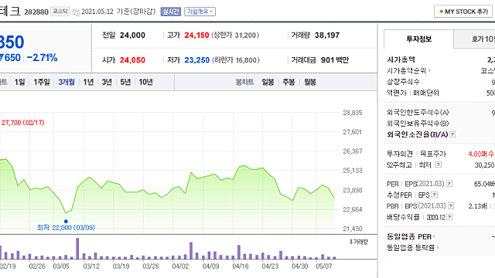Open help icon beside 외국인소진율(B/A)
Image resolution: width=495 pixels, height=278 pixels.
pyautogui.click(x=452, y=134)
